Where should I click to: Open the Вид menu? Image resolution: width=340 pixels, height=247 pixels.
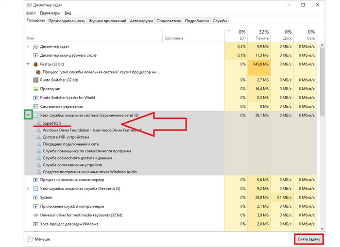[68, 13]
